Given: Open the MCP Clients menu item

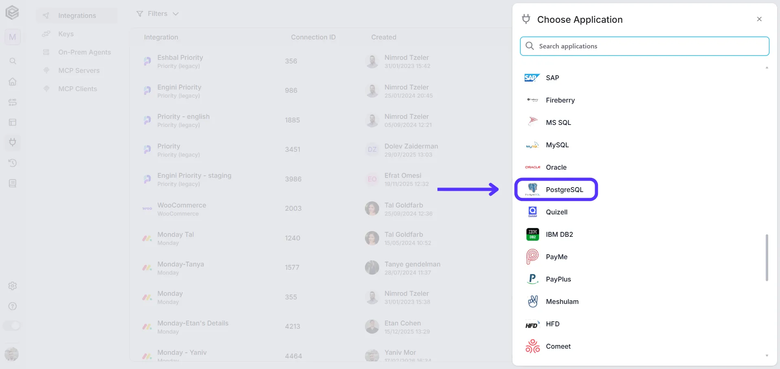Looking at the screenshot, I should (x=77, y=89).
